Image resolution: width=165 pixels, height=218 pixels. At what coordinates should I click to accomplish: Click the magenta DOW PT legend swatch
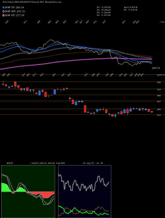3,15
